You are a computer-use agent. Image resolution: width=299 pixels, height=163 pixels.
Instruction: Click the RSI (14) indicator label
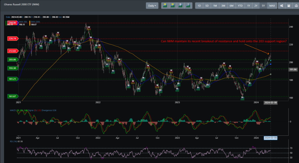(16, 141)
